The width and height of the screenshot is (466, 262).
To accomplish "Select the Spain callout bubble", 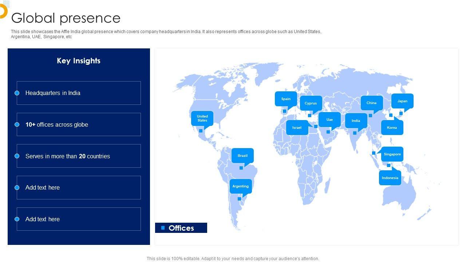I will (286, 99).
